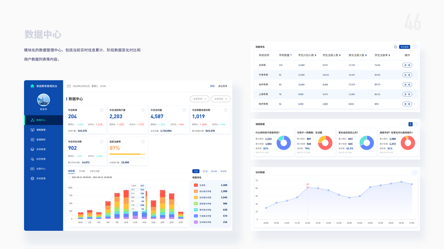Click 查看 button in the 宁波专用 row

pyautogui.click(x=407, y=75)
